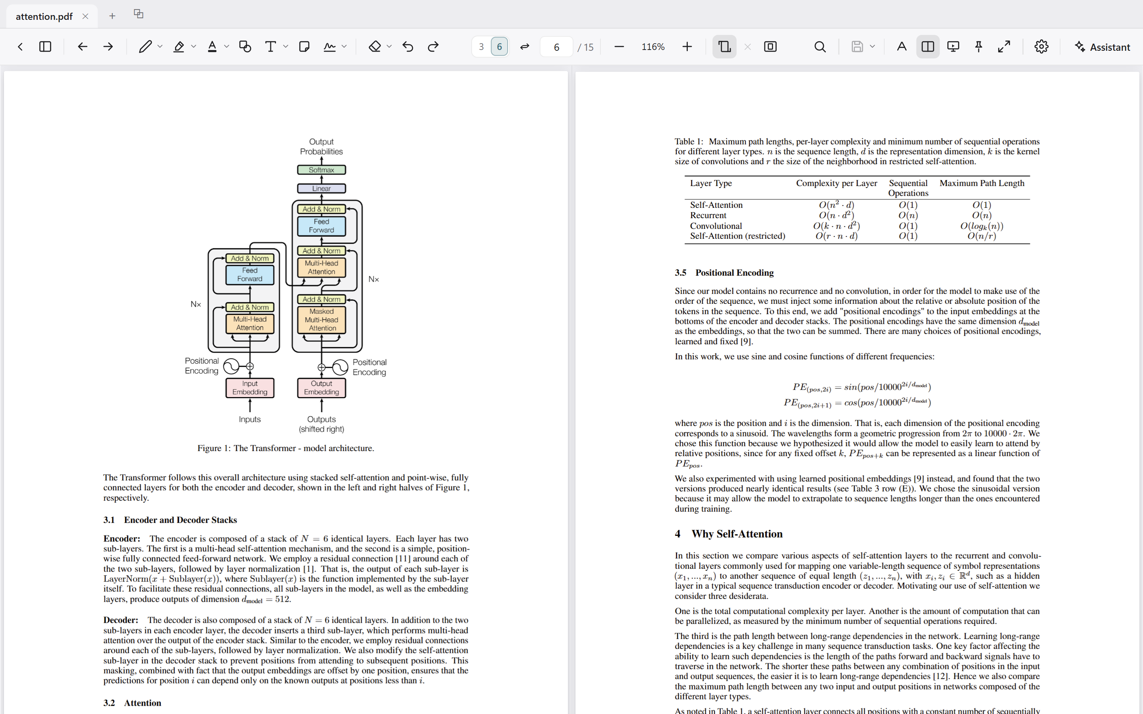Click the 'Self-Attention (restricted)' table row label

pyautogui.click(x=737, y=236)
